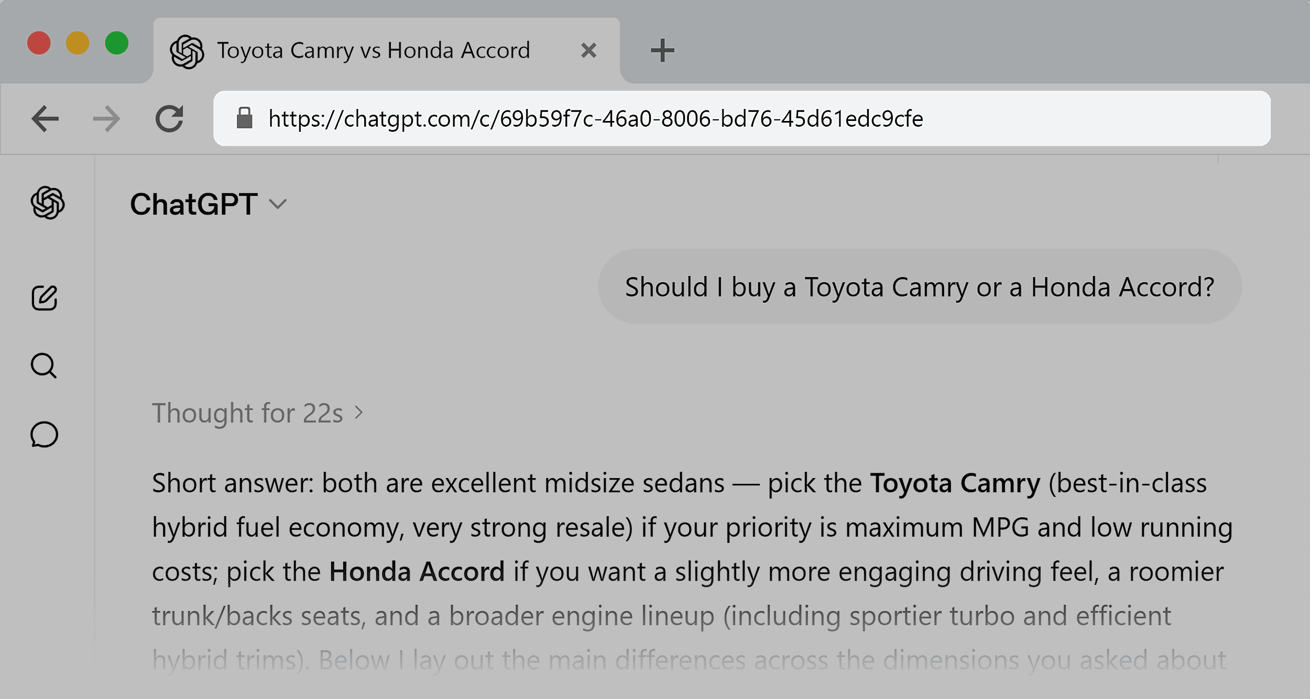Reload the page with refresh icon
This screenshot has height=699, width=1310.
point(169,118)
